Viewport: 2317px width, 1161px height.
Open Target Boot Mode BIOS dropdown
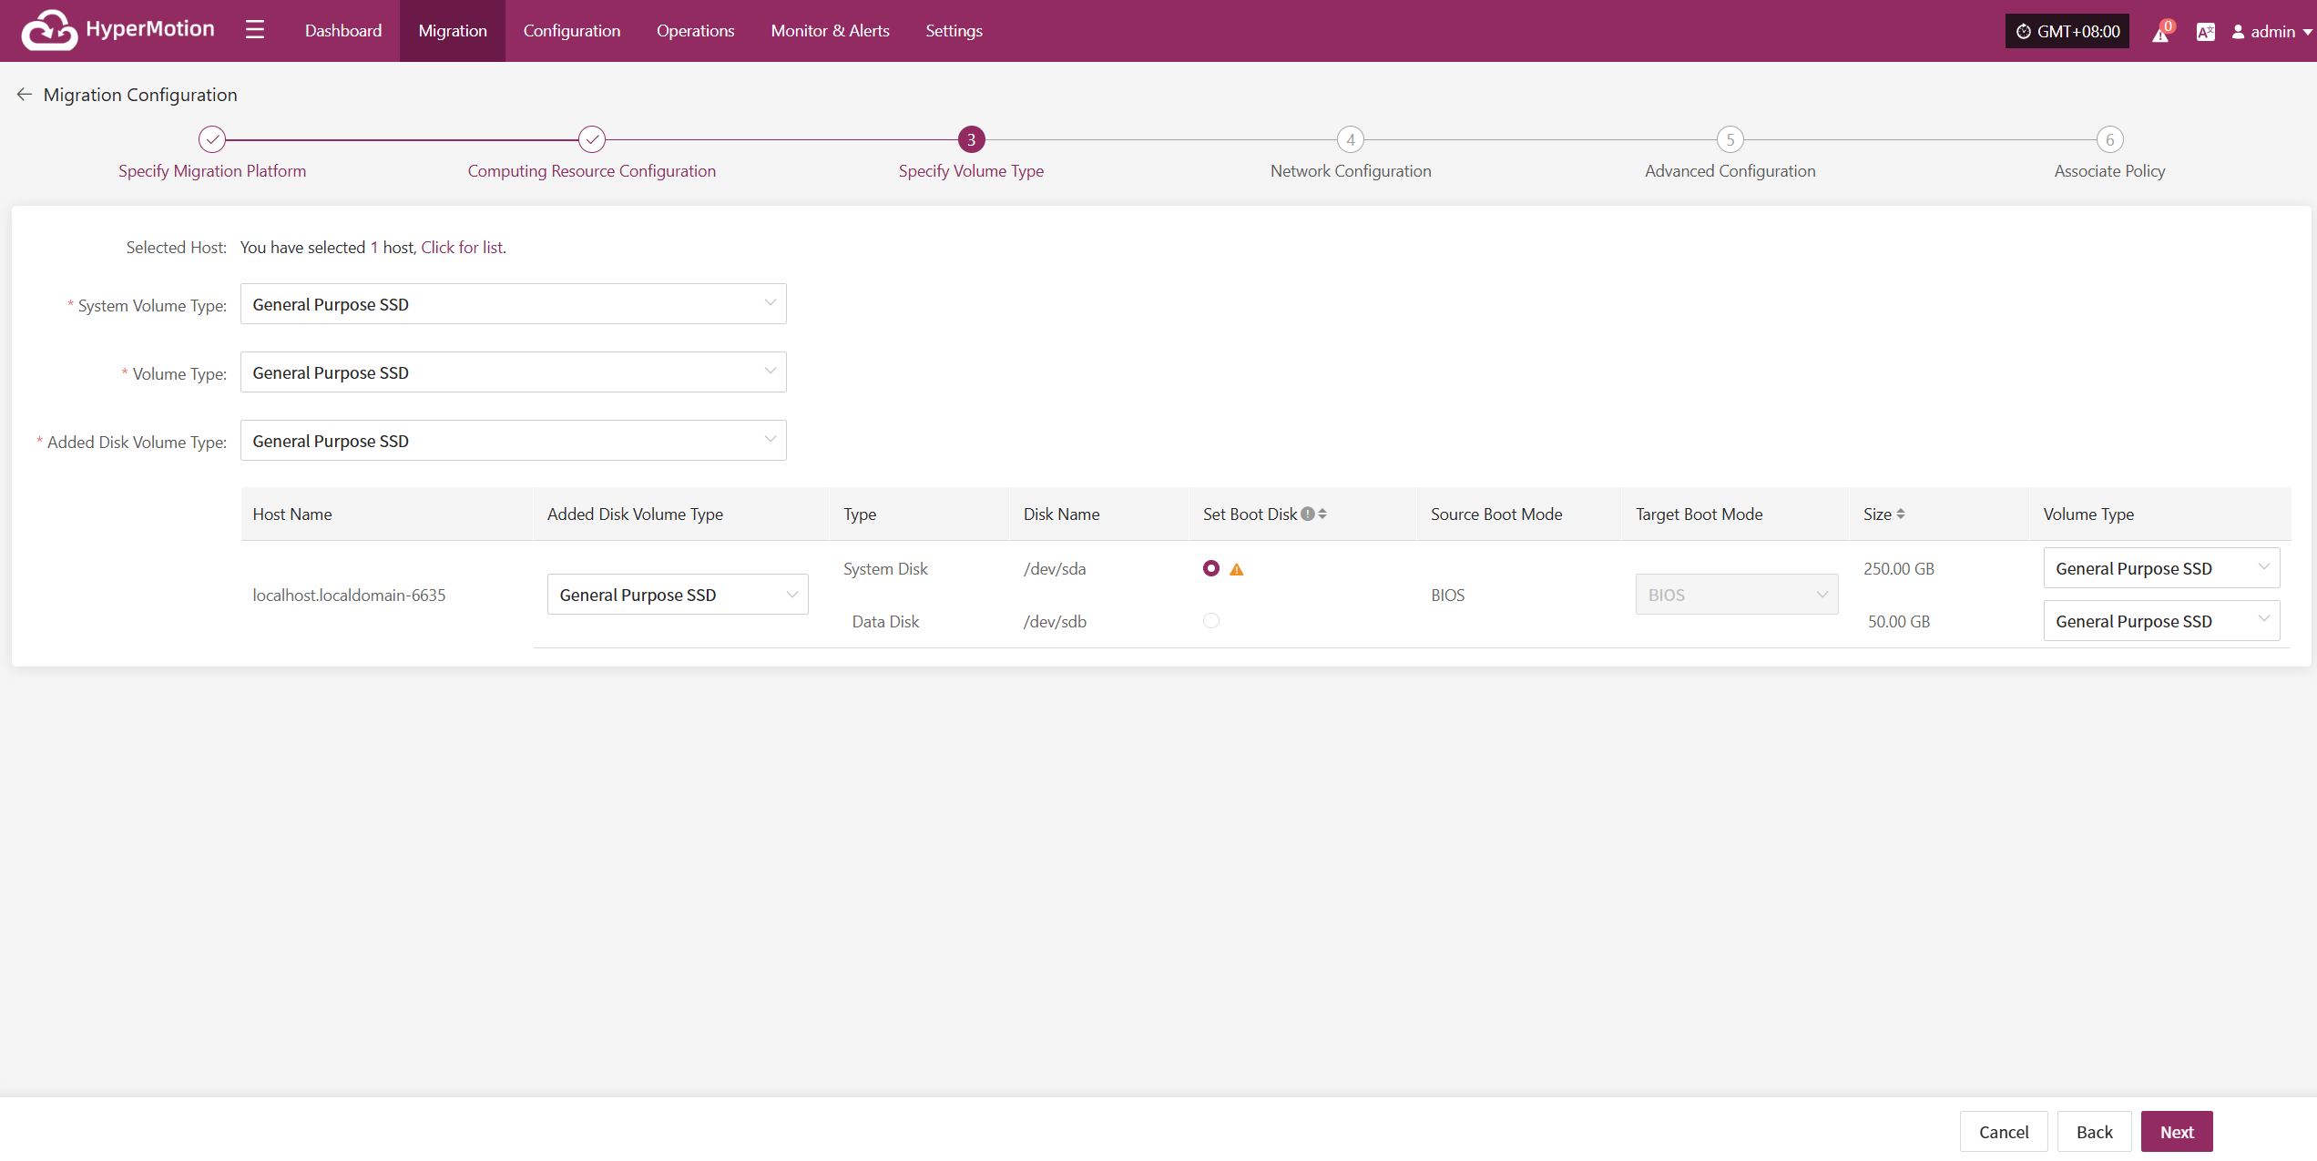[1737, 595]
